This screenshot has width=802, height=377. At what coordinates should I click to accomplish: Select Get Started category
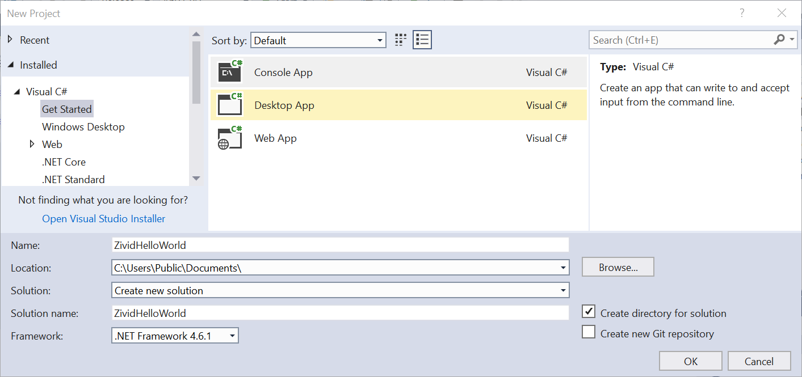point(67,109)
